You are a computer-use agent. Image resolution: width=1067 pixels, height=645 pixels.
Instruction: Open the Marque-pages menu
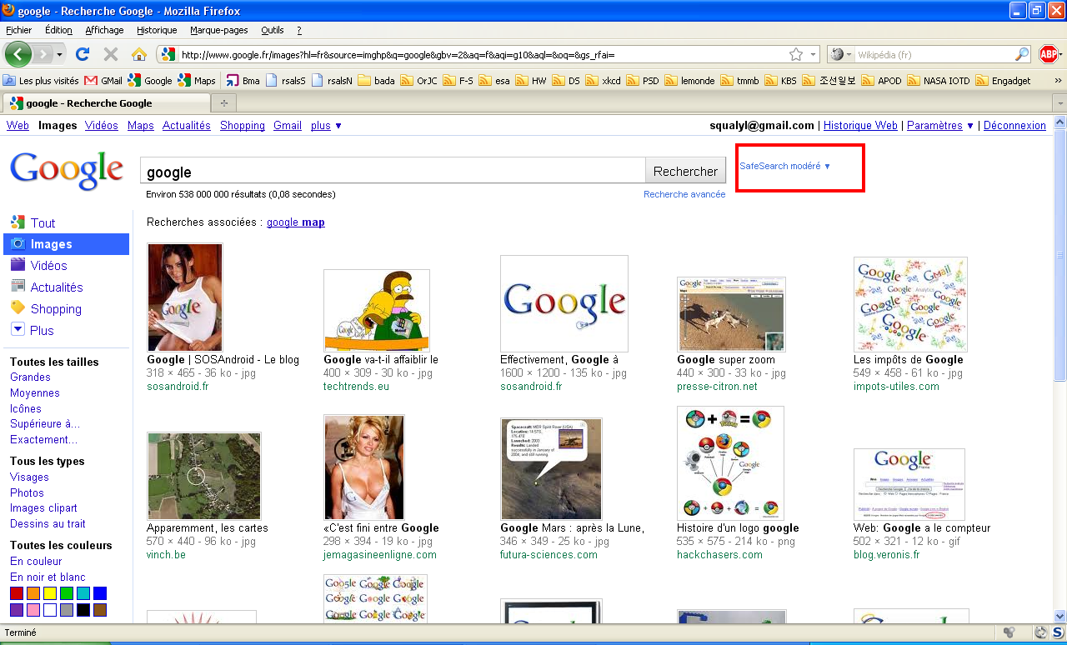(218, 30)
